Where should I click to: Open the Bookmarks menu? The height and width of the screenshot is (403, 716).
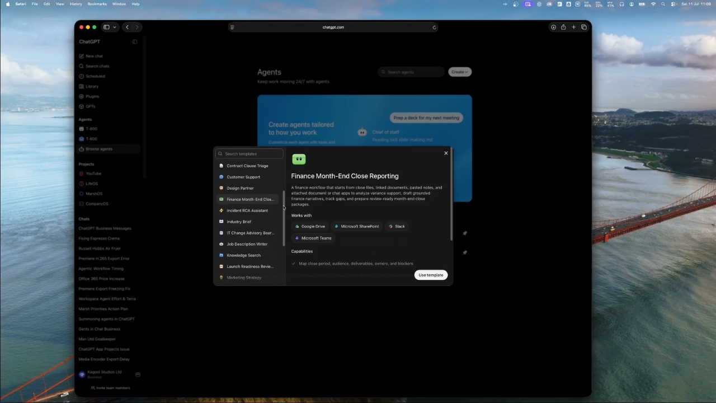click(97, 4)
